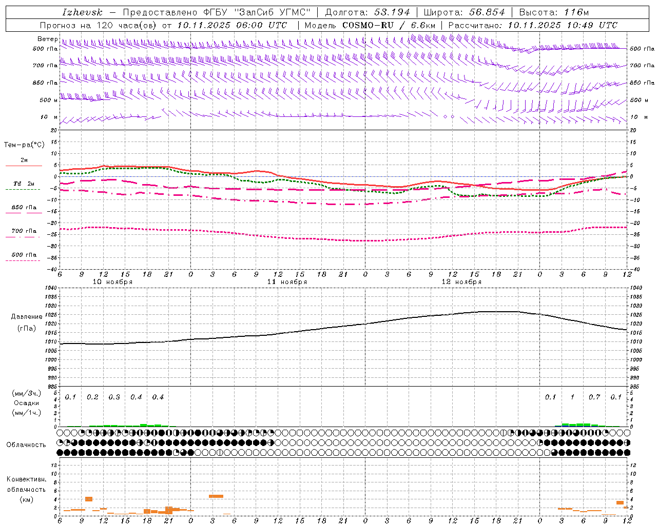Viewport: 657px width, 525px height.
Task: Click the computed time "Рассчитано: 10.11.2025 10:49 UTC"
Action: (x=533, y=25)
